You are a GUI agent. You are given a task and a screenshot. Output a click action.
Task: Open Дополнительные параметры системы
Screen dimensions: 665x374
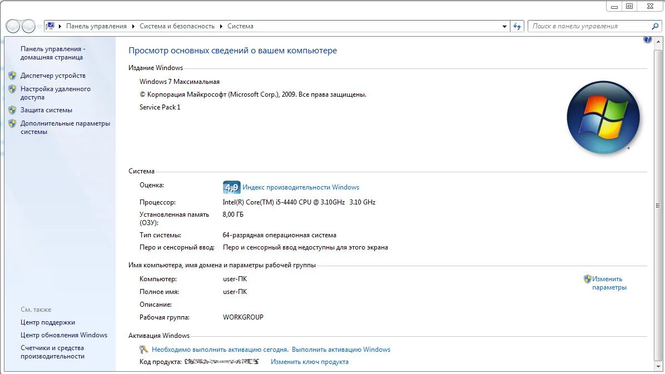pyautogui.click(x=65, y=128)
